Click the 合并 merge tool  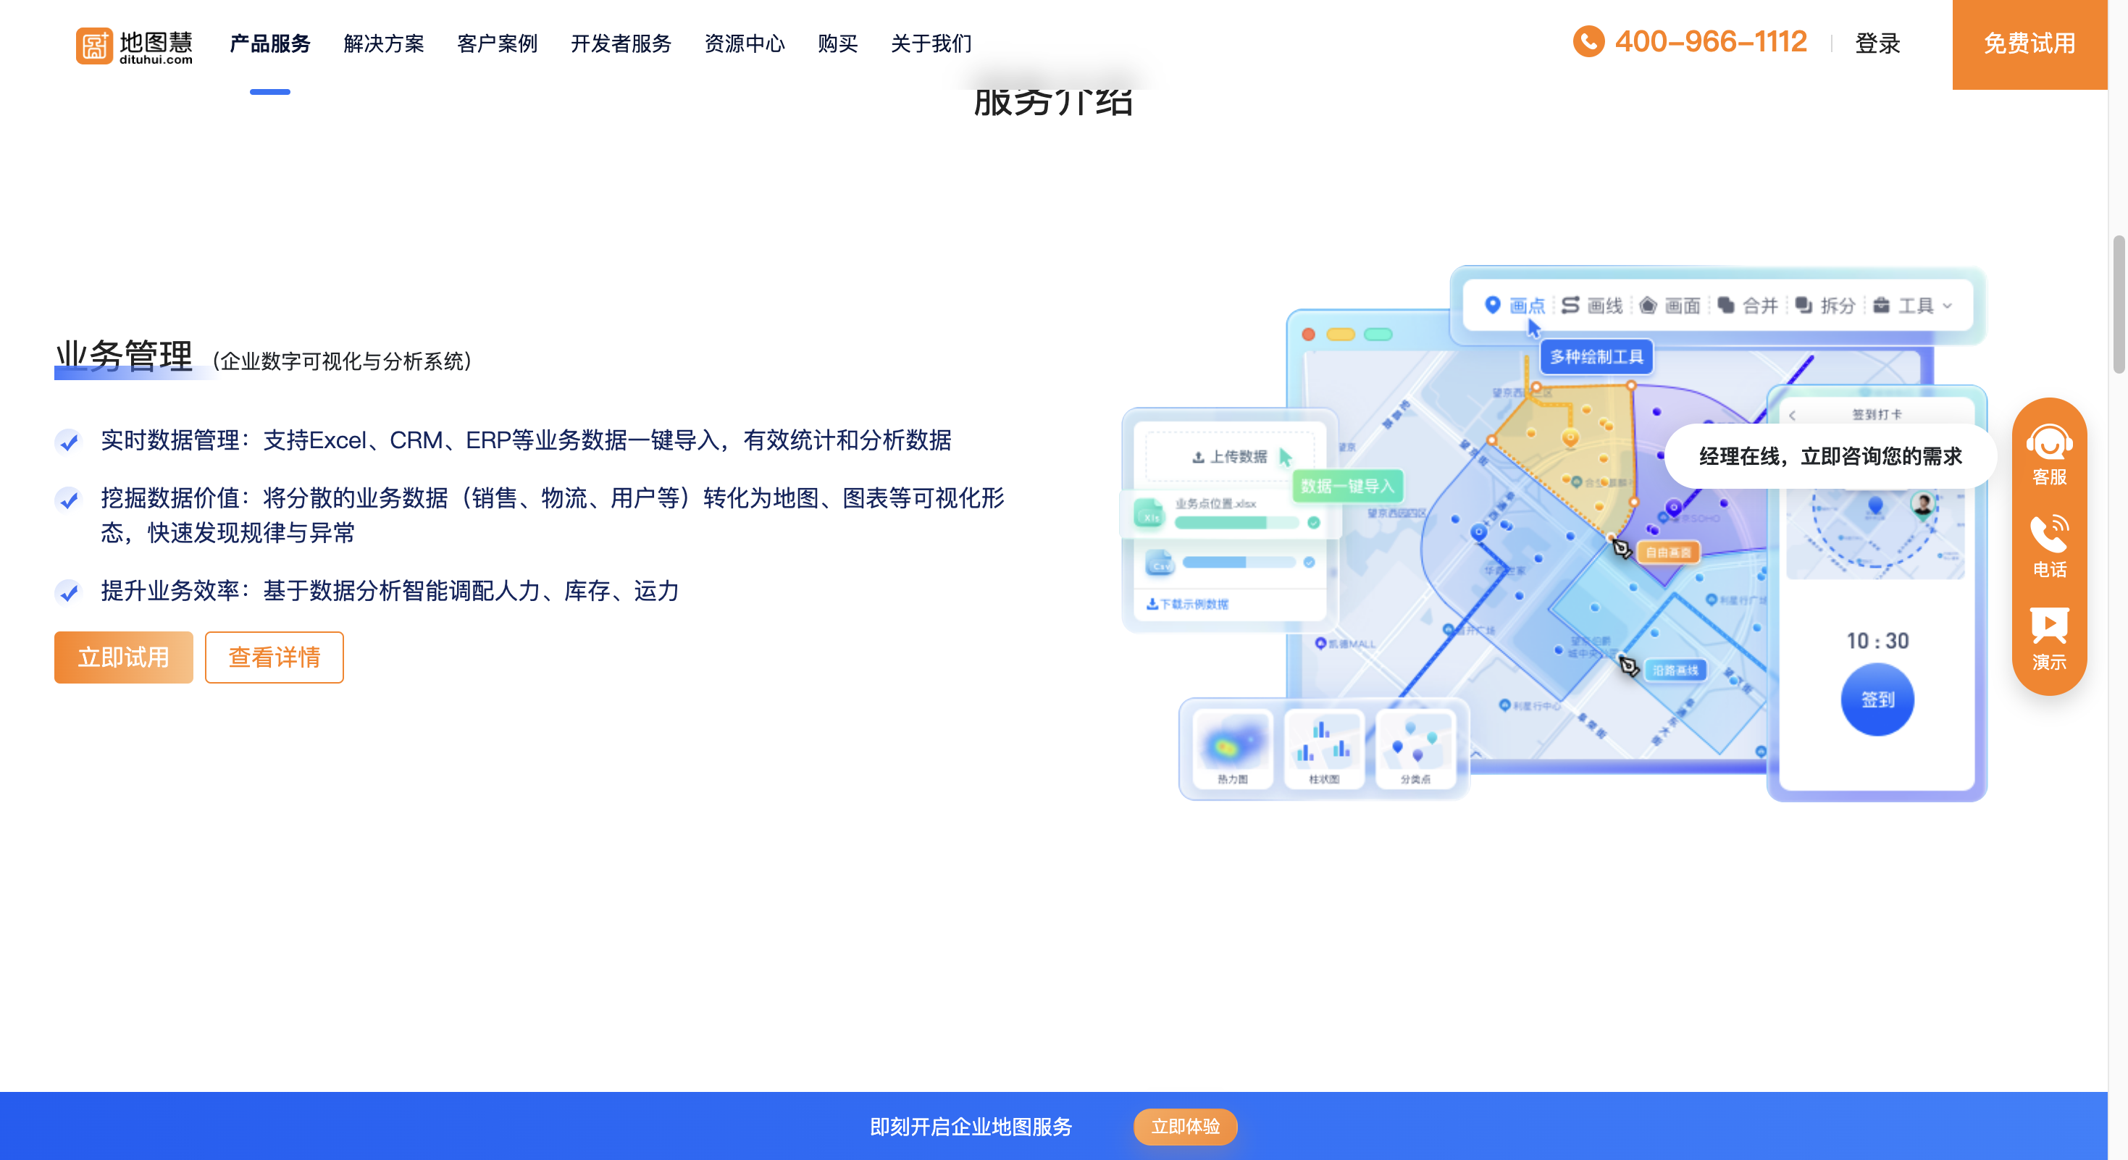click(x=1759, y=305)
